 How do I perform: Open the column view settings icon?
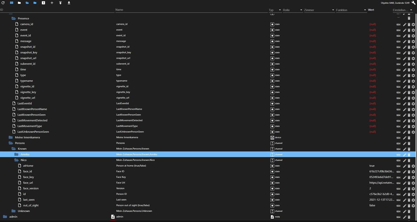pos(11,3)
